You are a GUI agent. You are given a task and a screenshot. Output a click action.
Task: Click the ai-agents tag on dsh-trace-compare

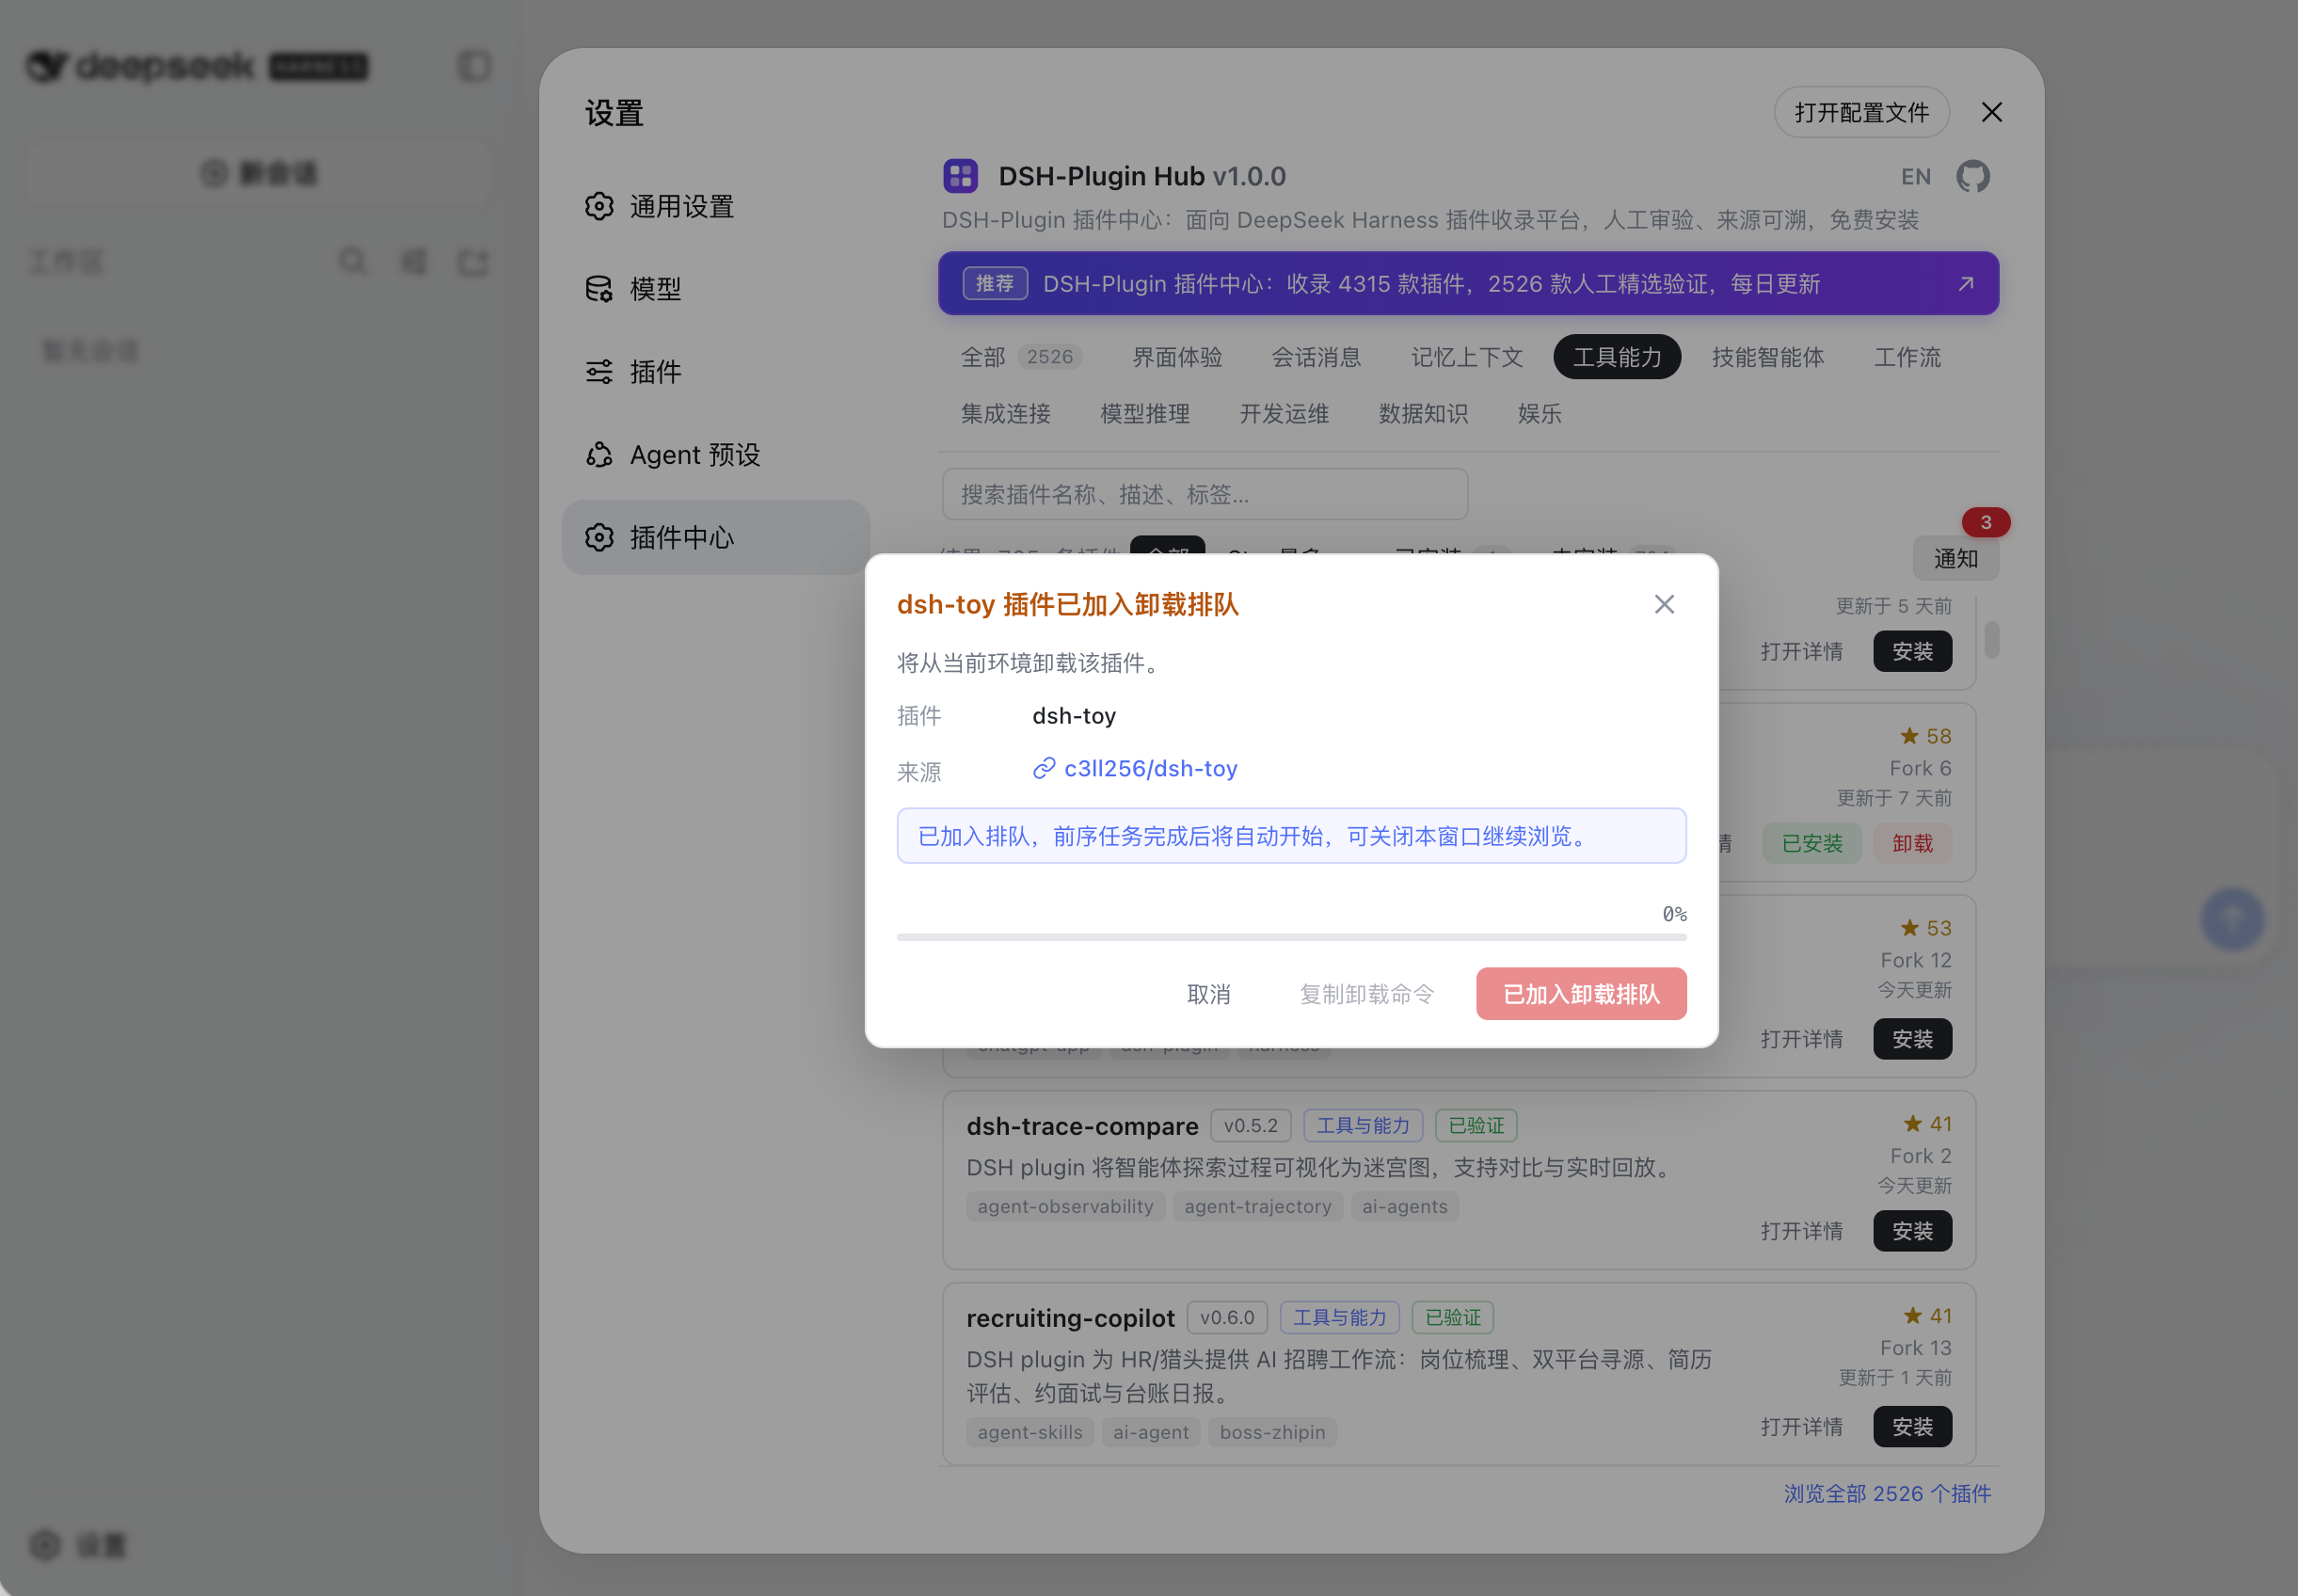click(1404, 1206)
